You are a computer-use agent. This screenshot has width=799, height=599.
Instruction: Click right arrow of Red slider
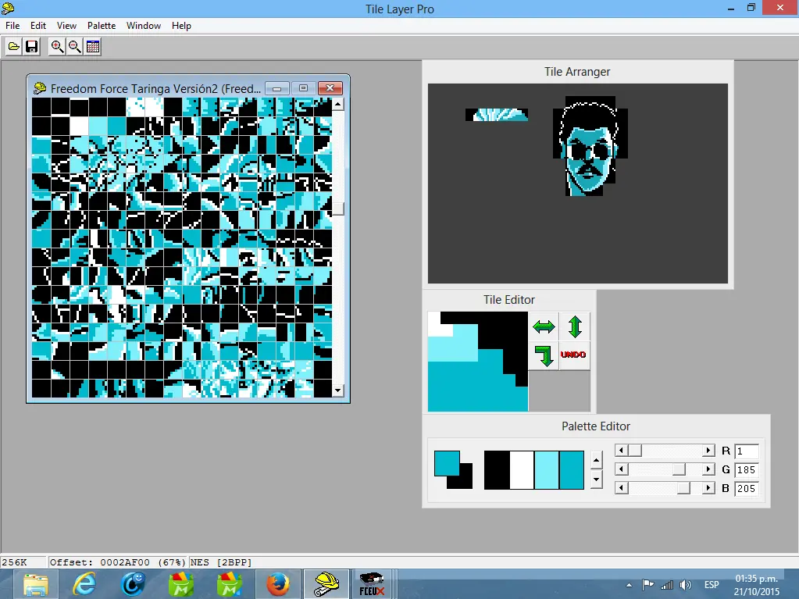pyautogui.click(x=708, y=451)
